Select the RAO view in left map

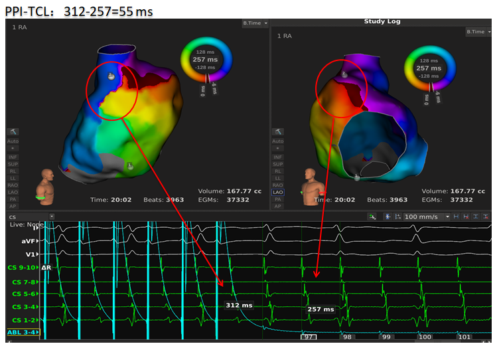11,185
